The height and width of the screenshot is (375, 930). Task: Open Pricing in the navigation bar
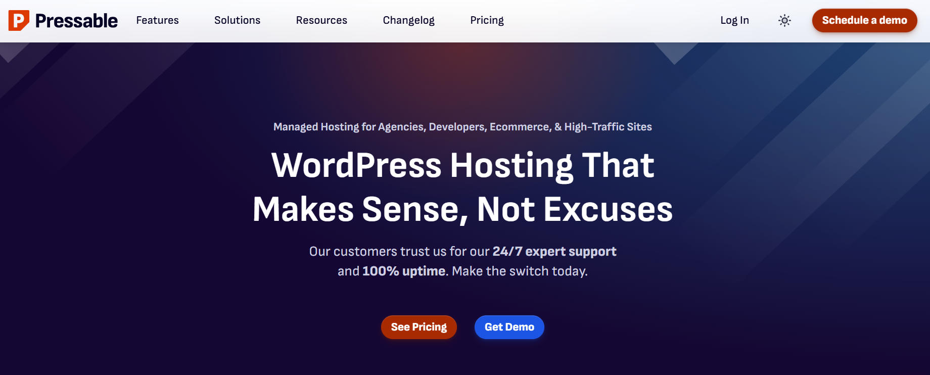pos(487,20)
